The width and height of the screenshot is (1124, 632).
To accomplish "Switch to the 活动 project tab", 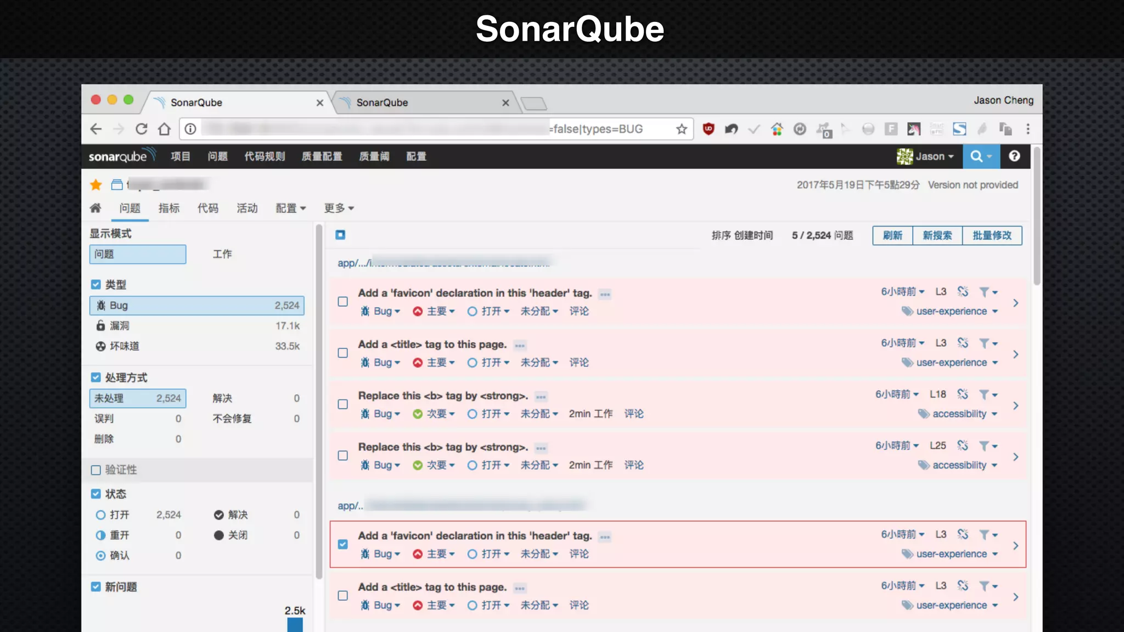I will 247,208.
